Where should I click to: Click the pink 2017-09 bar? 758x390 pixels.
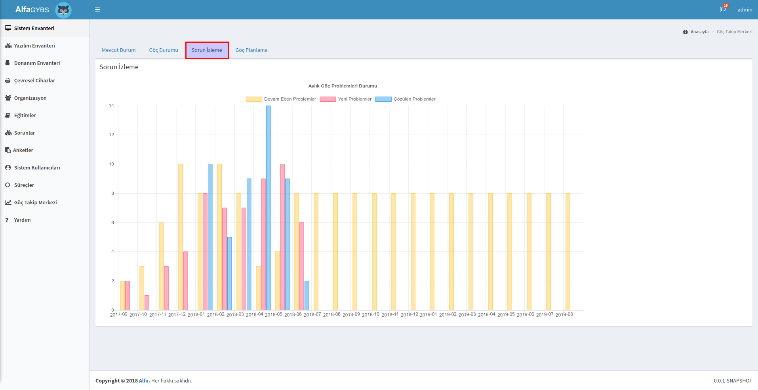click(x=128, y=295)
